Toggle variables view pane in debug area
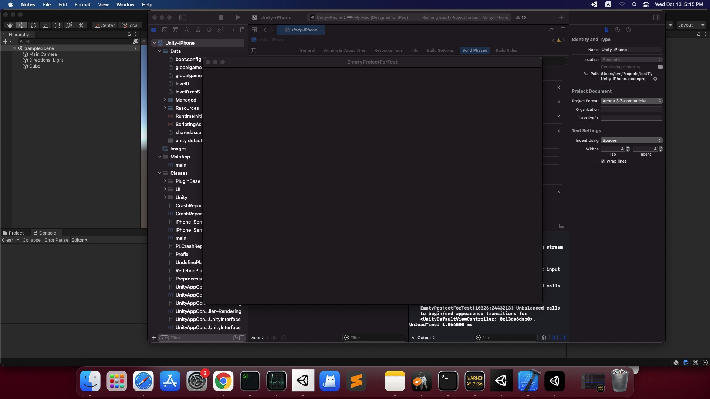The width and height of the screenshot is (710, 399). (555, 338)
